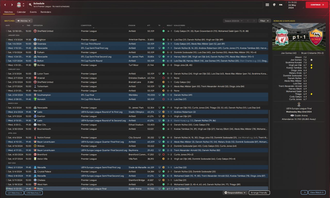The image size is (330, 198).
Task: Go to the previous season arrow
Action: 247,21
